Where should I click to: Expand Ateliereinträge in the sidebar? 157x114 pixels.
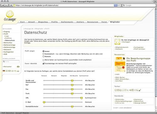tap(9, 47)
